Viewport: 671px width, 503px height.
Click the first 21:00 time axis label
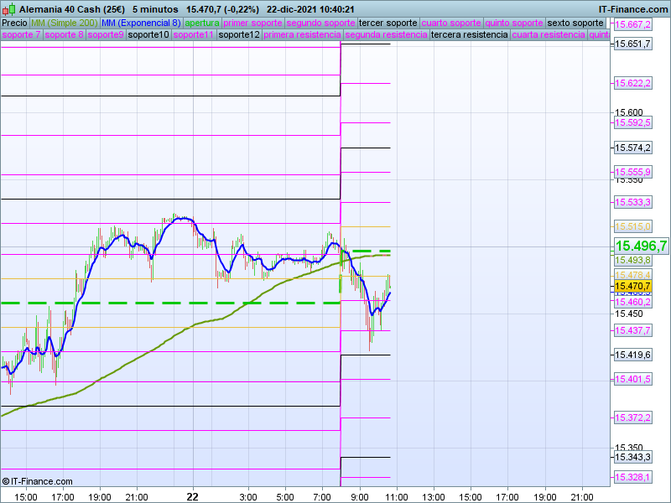pos(137,497)
